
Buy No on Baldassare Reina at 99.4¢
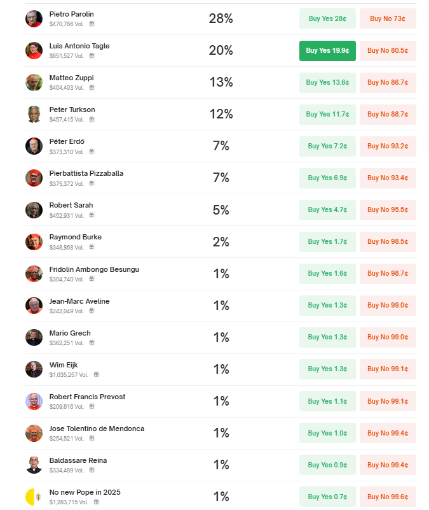click(388, 465)
